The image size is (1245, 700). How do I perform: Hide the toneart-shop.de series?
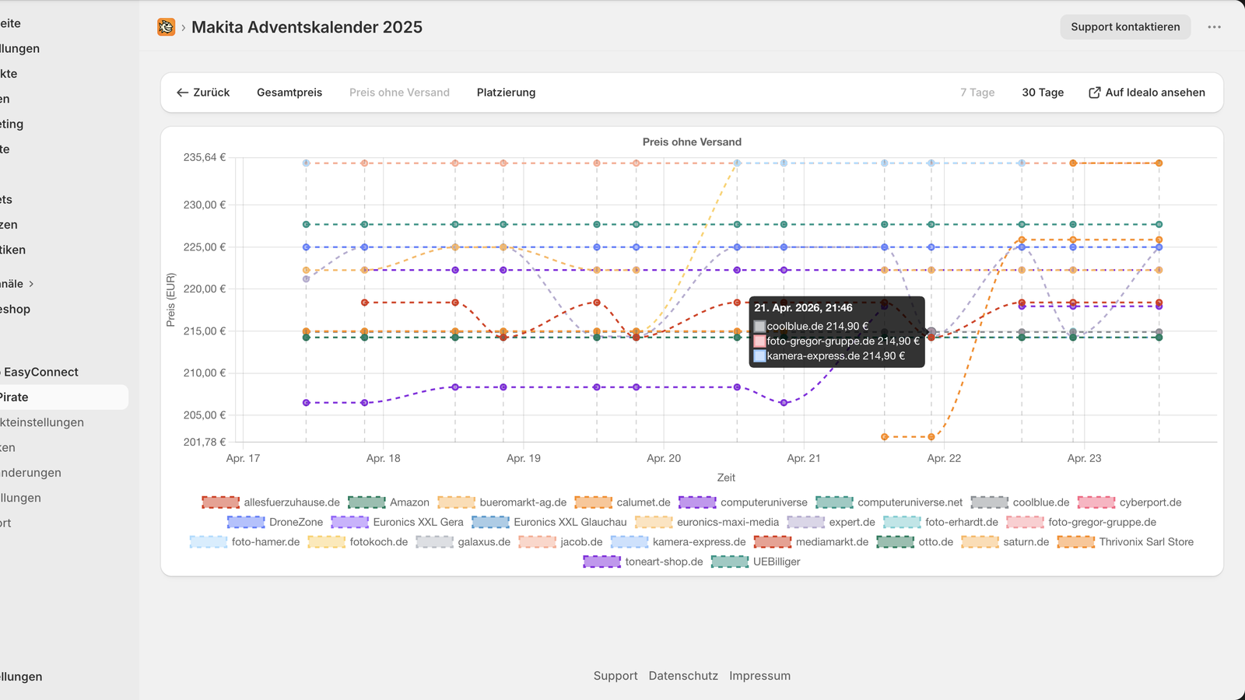tap(643, 562)
